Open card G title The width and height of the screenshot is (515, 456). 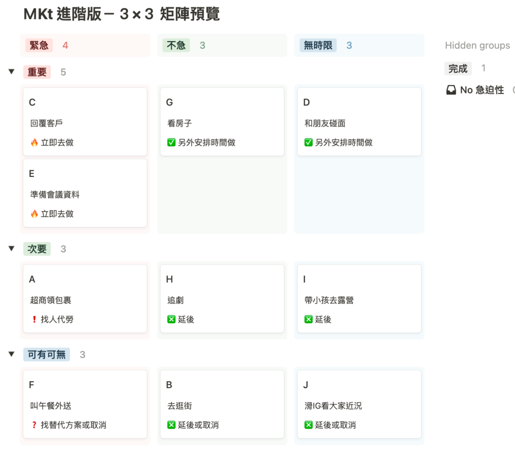point(169,103)
